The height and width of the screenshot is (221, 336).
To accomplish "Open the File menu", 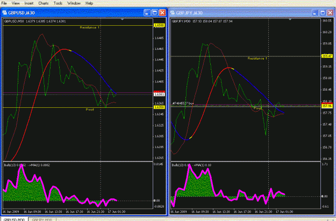I will click(x=4, y=3).
